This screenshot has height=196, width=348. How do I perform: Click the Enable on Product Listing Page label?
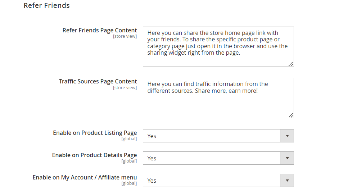coord(95,133)
